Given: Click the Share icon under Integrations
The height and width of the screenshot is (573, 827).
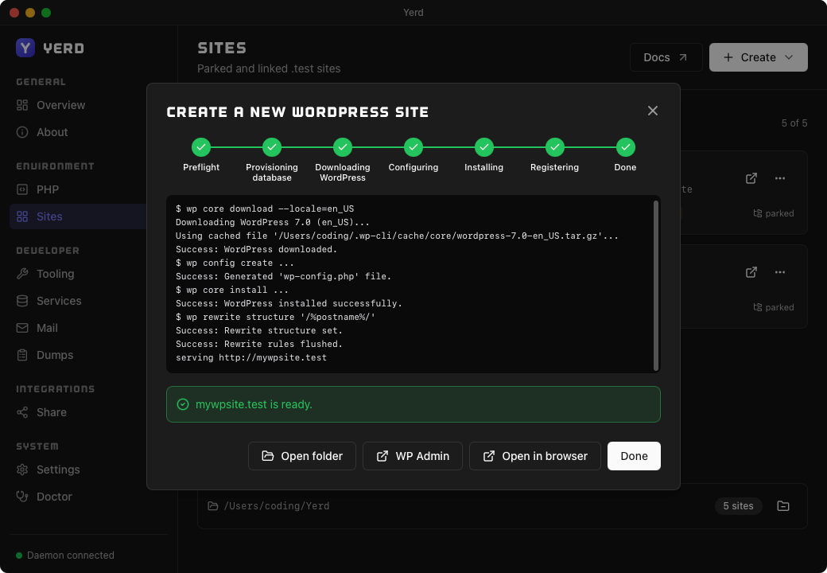Looking at the screenshot, I should 22,412.
